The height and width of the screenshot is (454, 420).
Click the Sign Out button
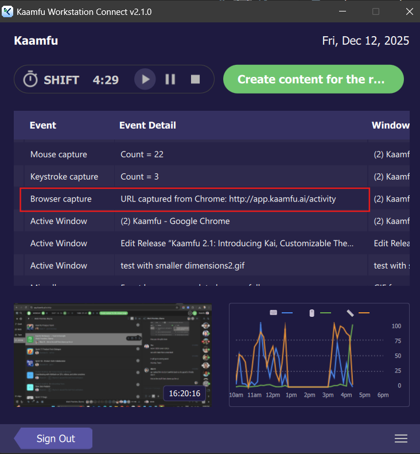[x=55, y=439]
